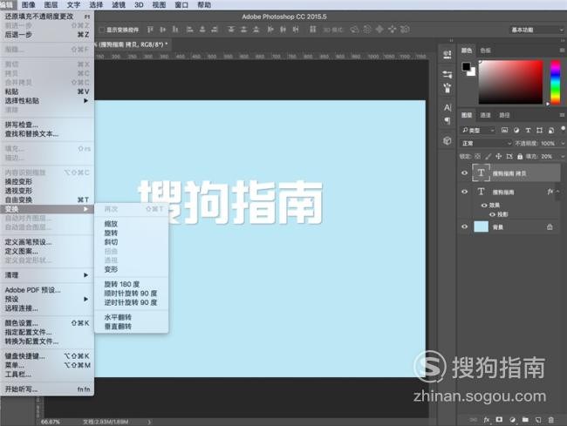Open the 不透明度 opacity dropdown arrow
Viewport: 567px width, 426px height.
coord(563,144)
